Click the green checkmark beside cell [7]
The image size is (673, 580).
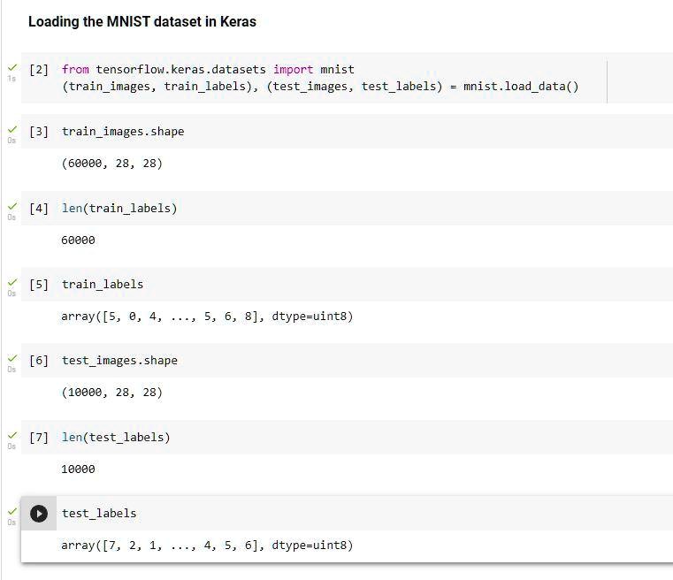point(12,435)
